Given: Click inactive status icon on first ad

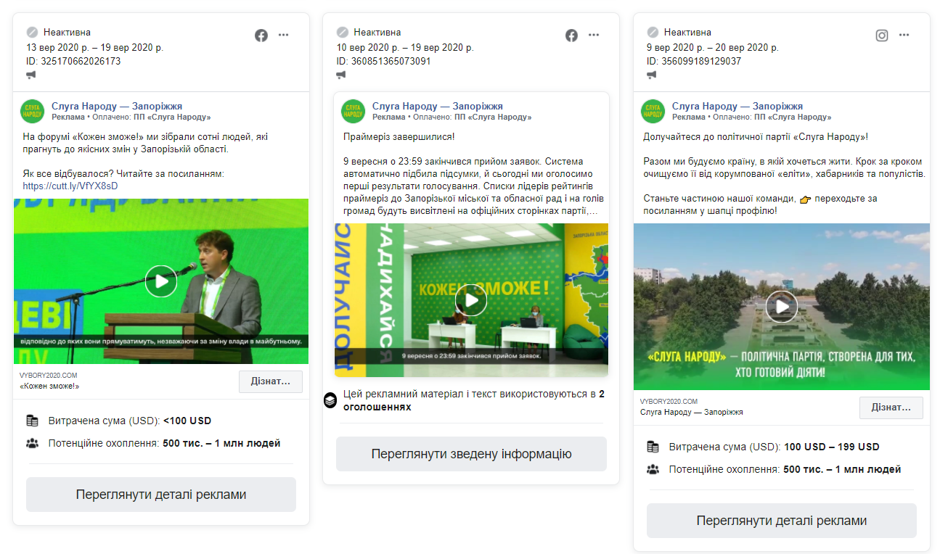Looking at the screenshot, I should click(32, 32).
